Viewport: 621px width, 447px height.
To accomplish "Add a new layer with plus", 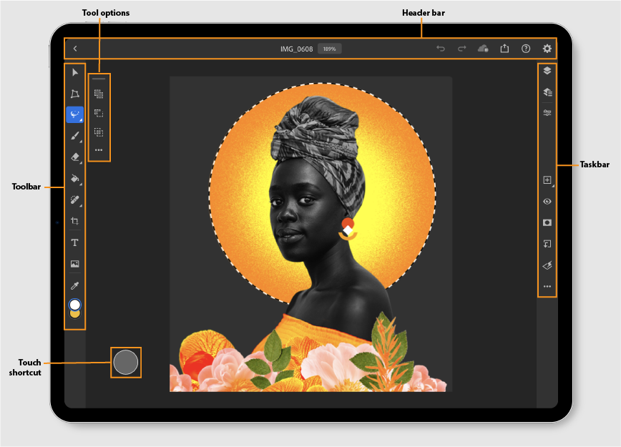I will point(547,180).
